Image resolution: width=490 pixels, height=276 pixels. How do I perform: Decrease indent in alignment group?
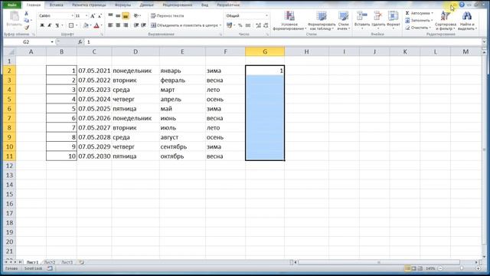pos(136,25)
